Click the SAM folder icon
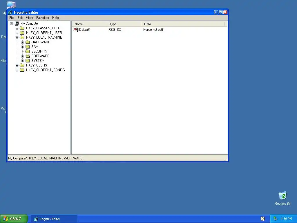 click(x=28, y=47)
